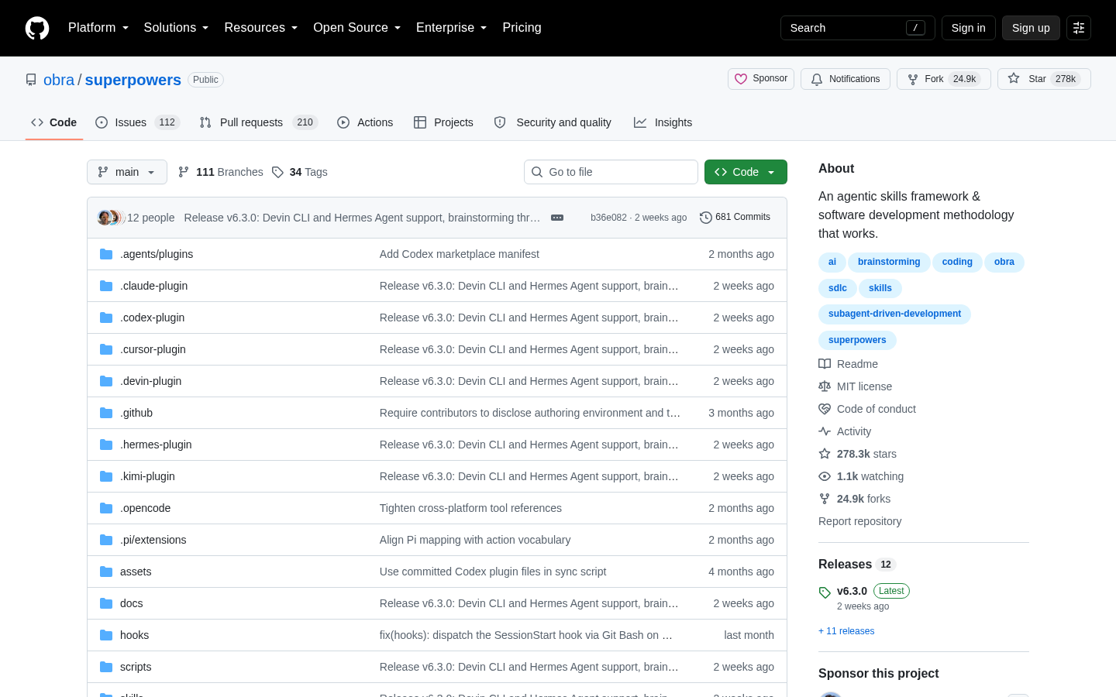Click the tag icon beside v6.3.0 release
The height and width of the screenshot is (697, 1116).
pos(825,592)
